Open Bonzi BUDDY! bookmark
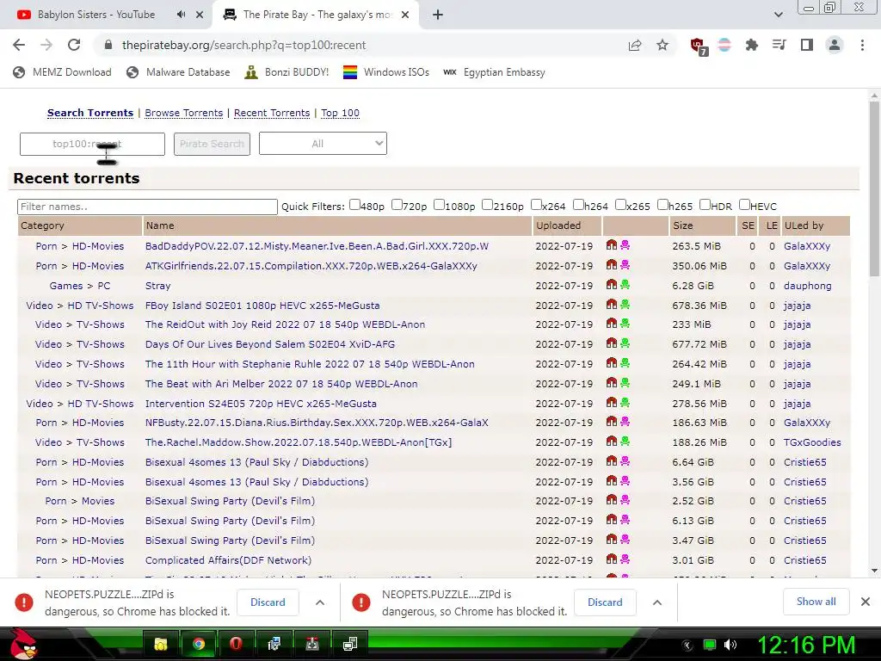 [286, 72]
